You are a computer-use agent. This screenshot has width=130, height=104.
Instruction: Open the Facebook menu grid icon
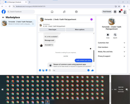coord(115,12)
